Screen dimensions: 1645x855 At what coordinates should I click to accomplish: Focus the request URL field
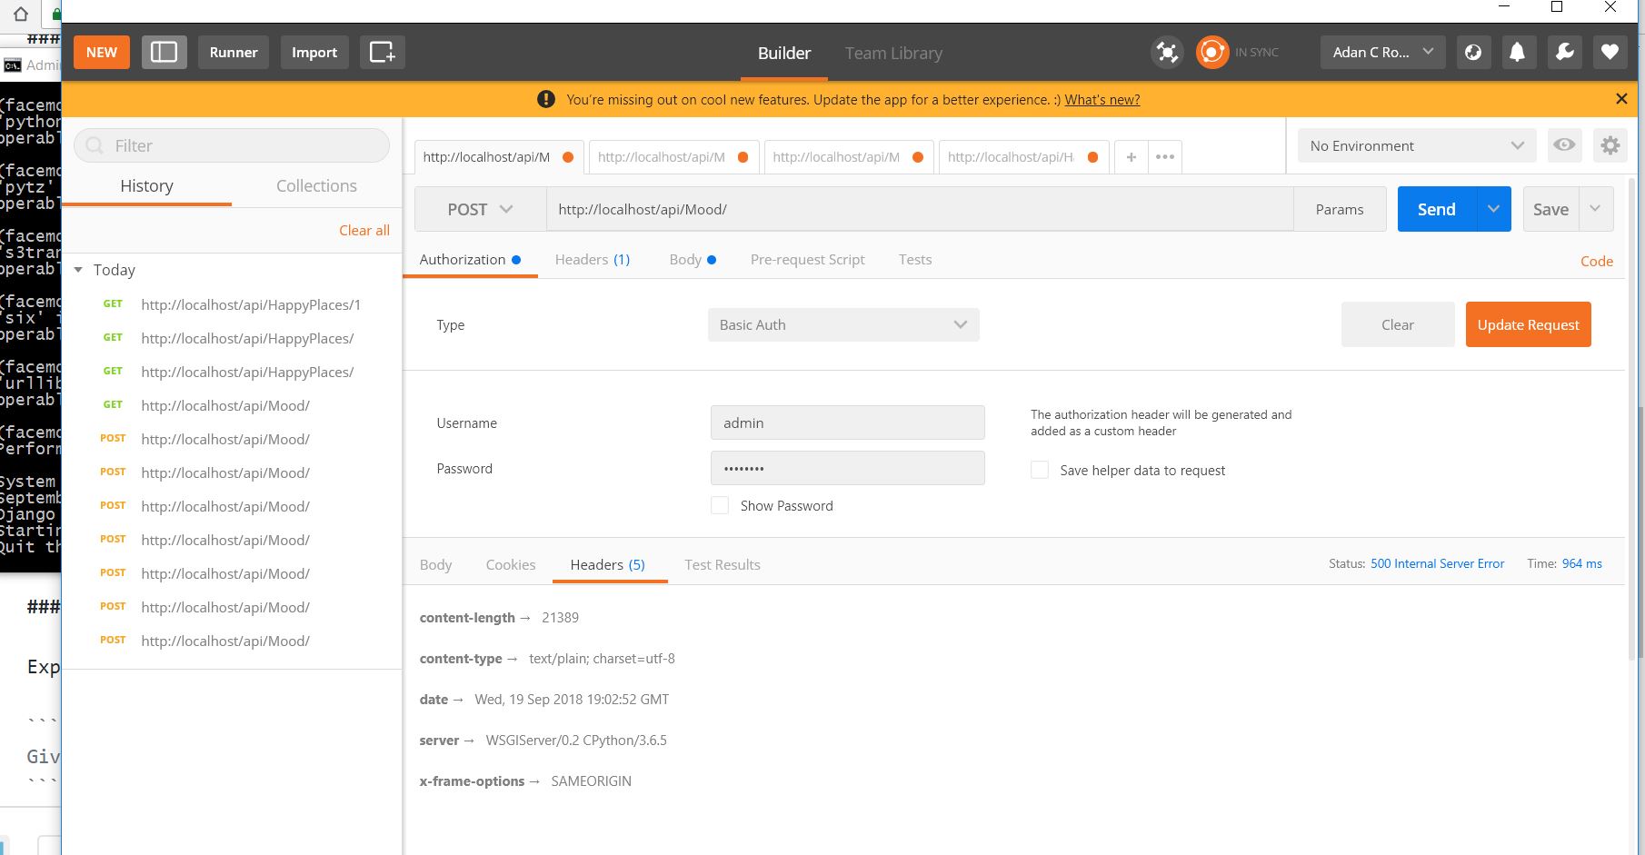(x=919, y=209)
